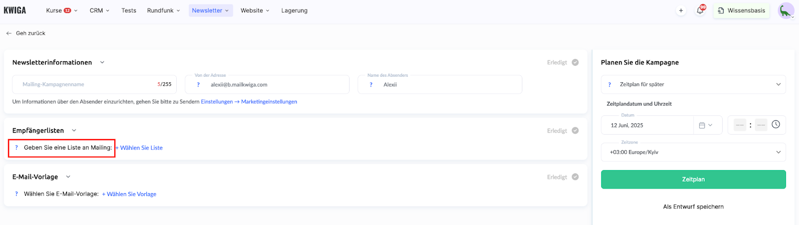The width and height of the screenshot is (799, 225).
Task: Click the Kurse badge showing 12
Action: (x=67, y=10)
